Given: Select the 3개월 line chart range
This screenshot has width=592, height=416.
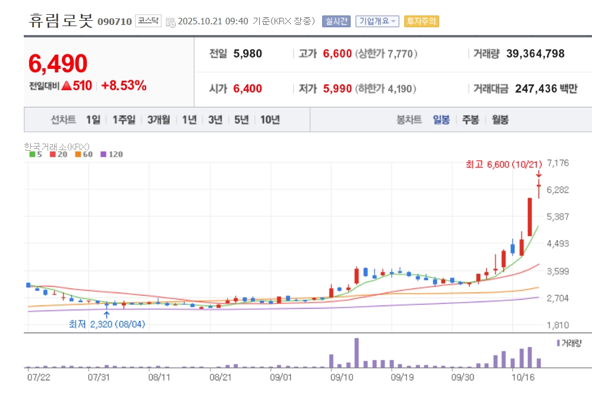Looking at the screenshot, I should click(x=159, y=120).
